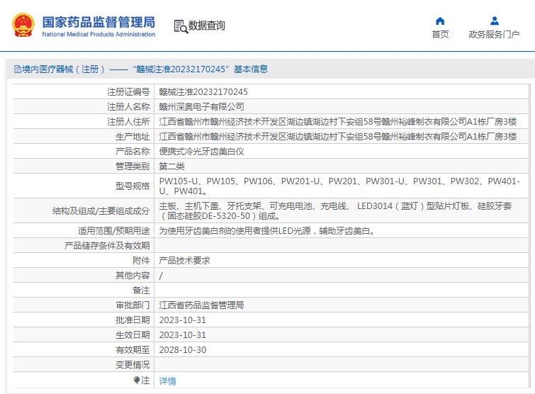Click the home house icon

point(440,21)
